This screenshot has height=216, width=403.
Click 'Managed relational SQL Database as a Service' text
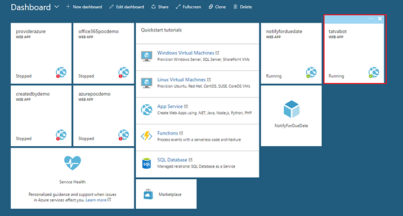click(196, 166)
